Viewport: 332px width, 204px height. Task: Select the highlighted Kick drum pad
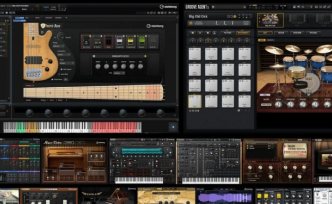[195, 101]
